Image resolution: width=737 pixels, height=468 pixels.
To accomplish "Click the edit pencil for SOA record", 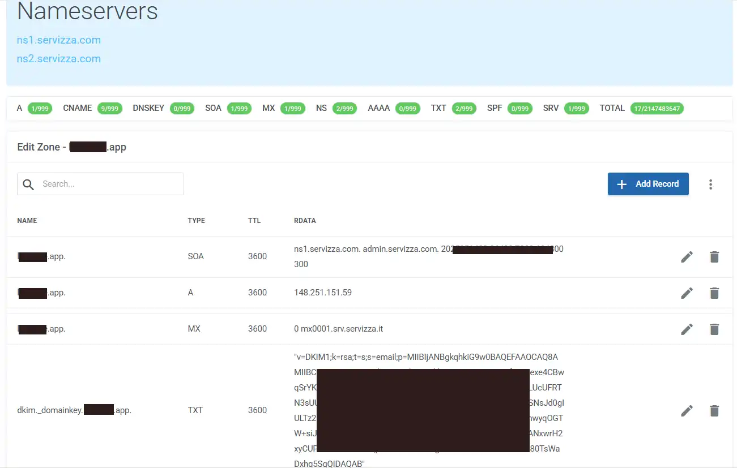I will pos(687,257).
